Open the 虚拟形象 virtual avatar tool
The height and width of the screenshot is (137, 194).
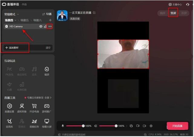tap(22, 107)
